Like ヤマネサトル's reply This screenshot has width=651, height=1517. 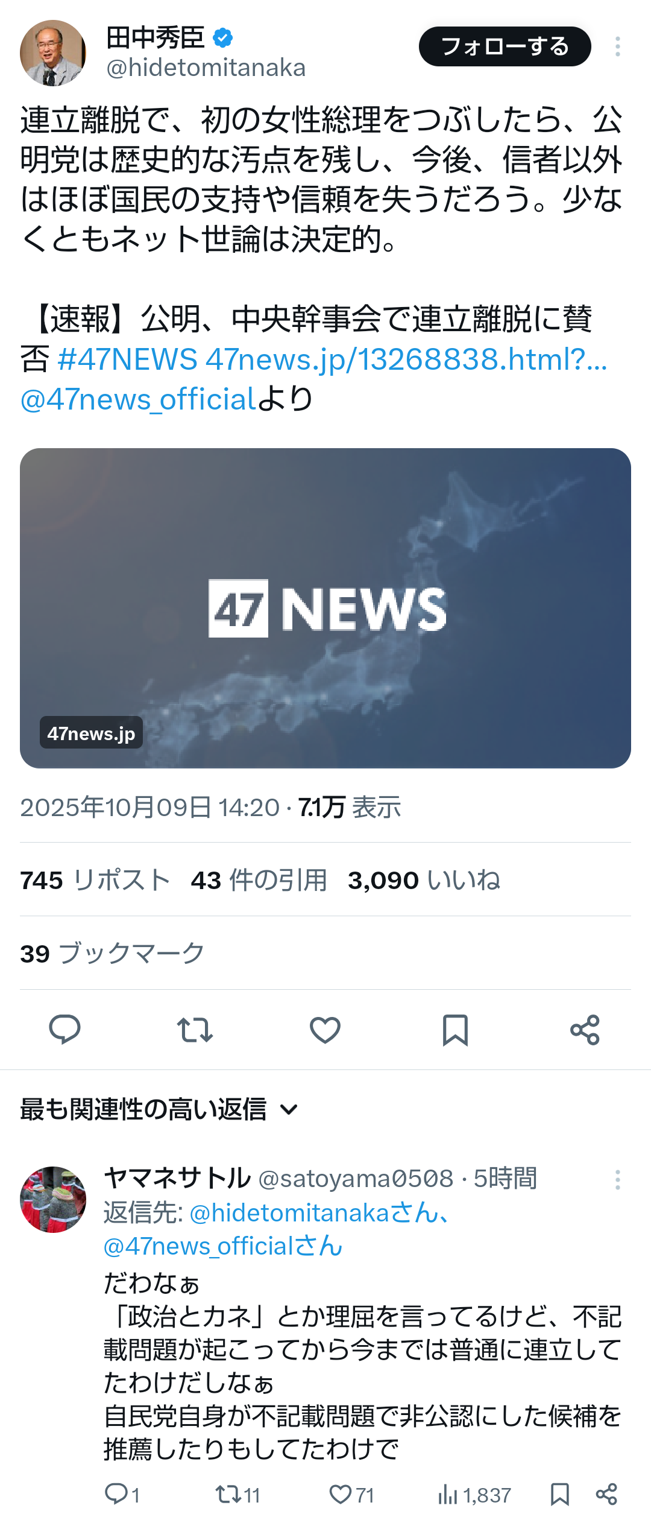(x=351, y=1495)
